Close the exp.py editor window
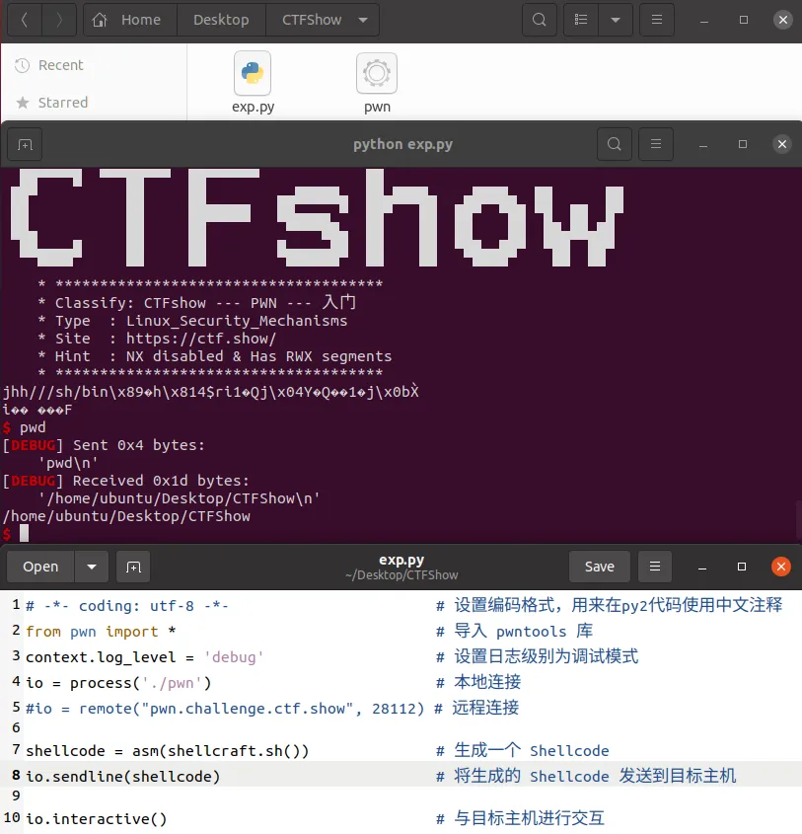The height and width of the screenshot is (834, 802). tap(780, 567)
